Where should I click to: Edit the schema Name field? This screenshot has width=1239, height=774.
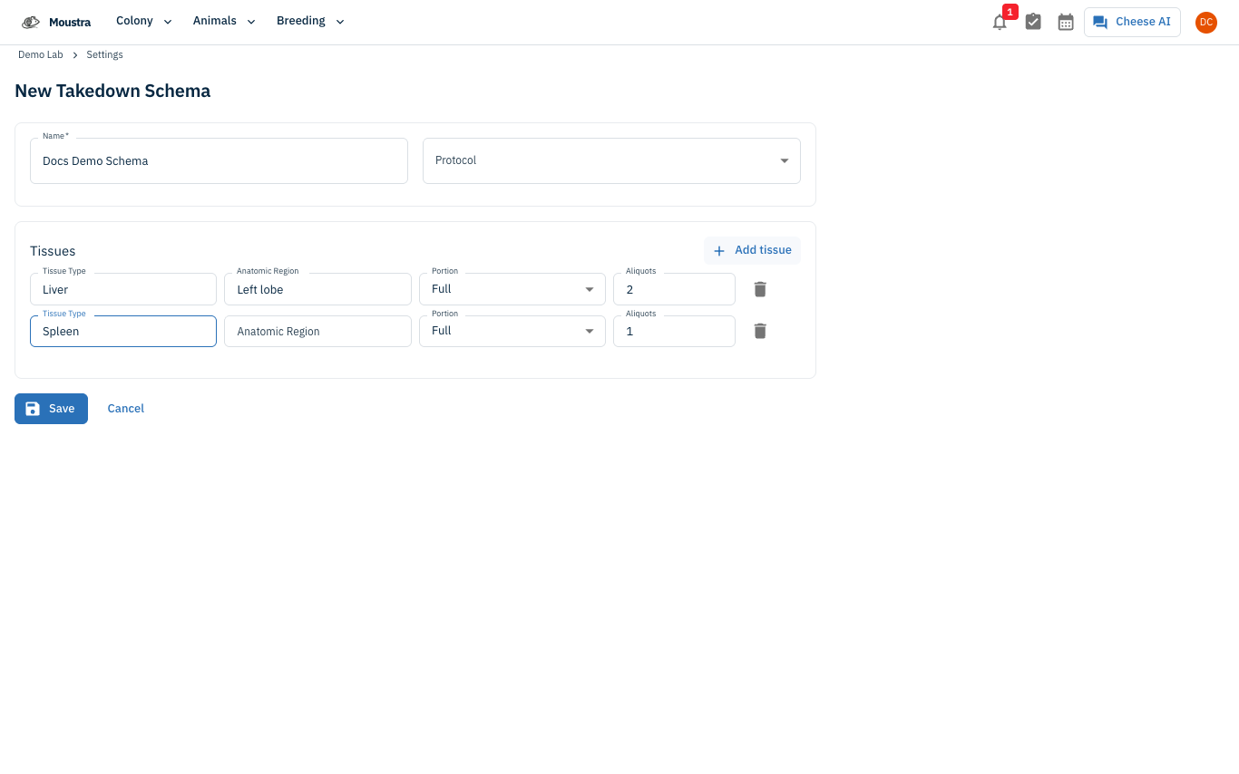(219, 160)
